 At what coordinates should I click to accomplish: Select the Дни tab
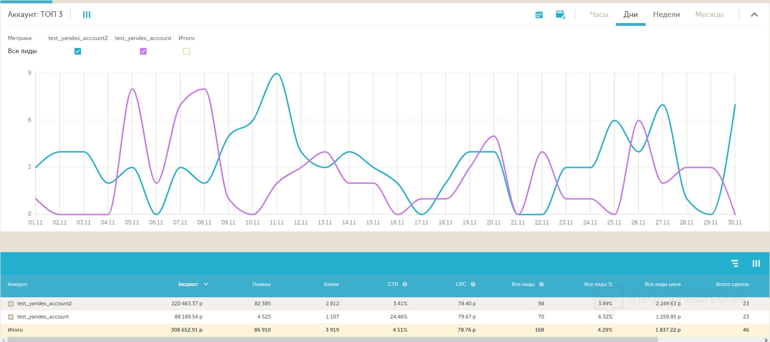tap(630, 15)
